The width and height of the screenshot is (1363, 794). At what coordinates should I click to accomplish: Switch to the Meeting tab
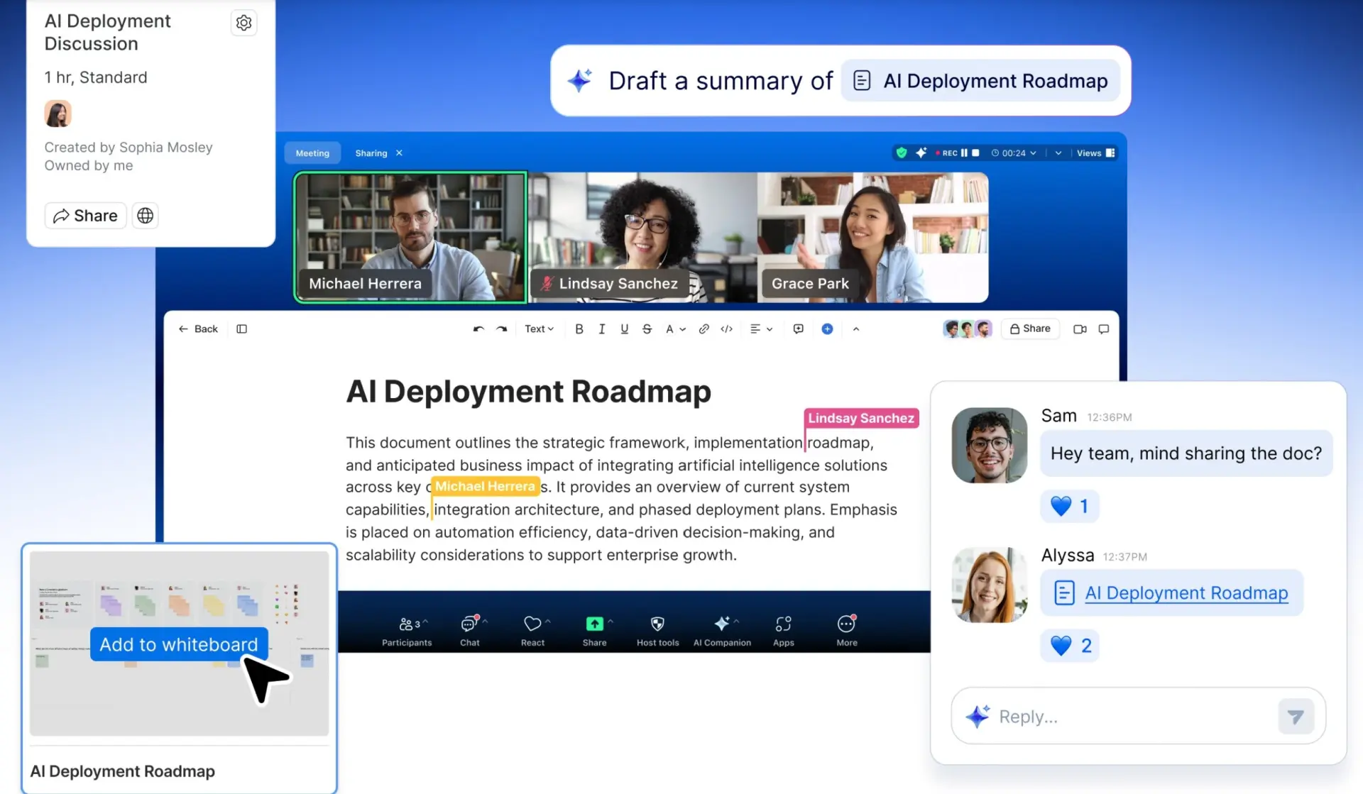pyautogui.click(x=312, y=153)
